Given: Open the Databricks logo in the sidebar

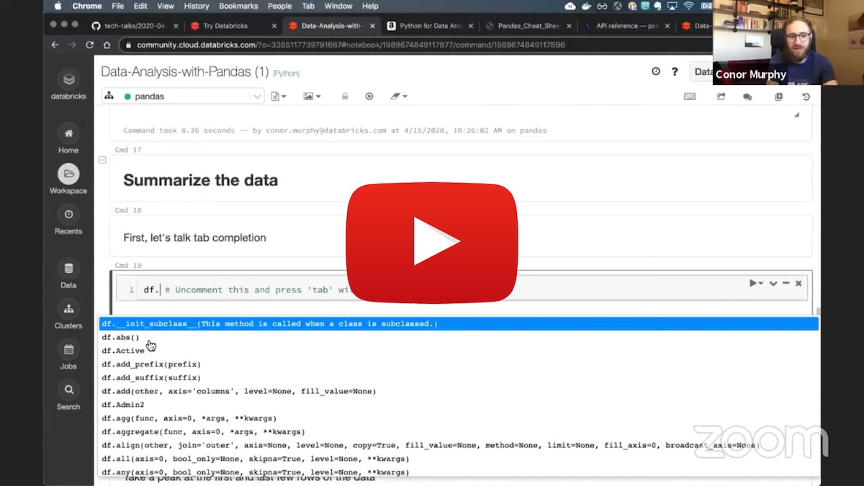Looking at the screenshot, I should [x=68, y=84].
